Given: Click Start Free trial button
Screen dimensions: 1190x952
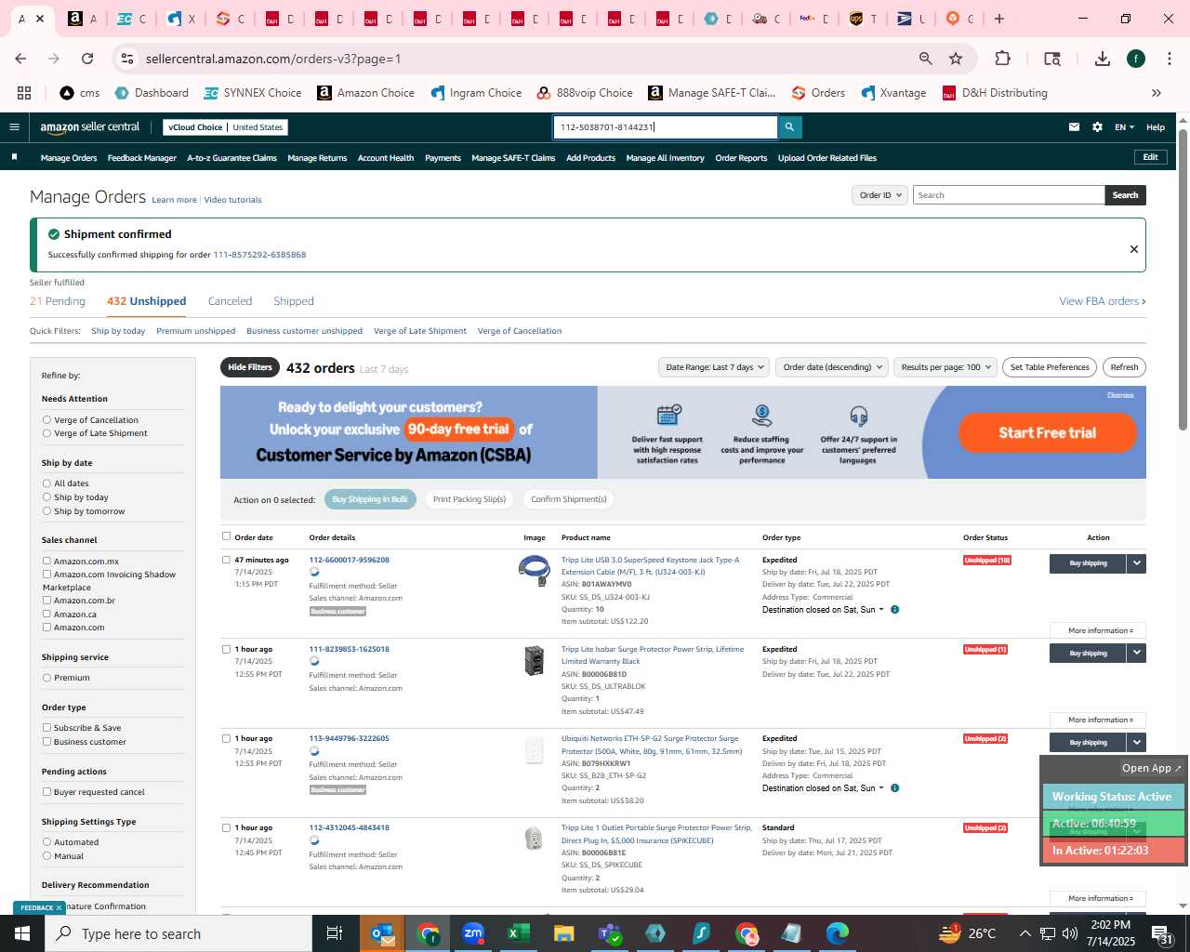Looking at the screenshot, I should click(1047, 433).
